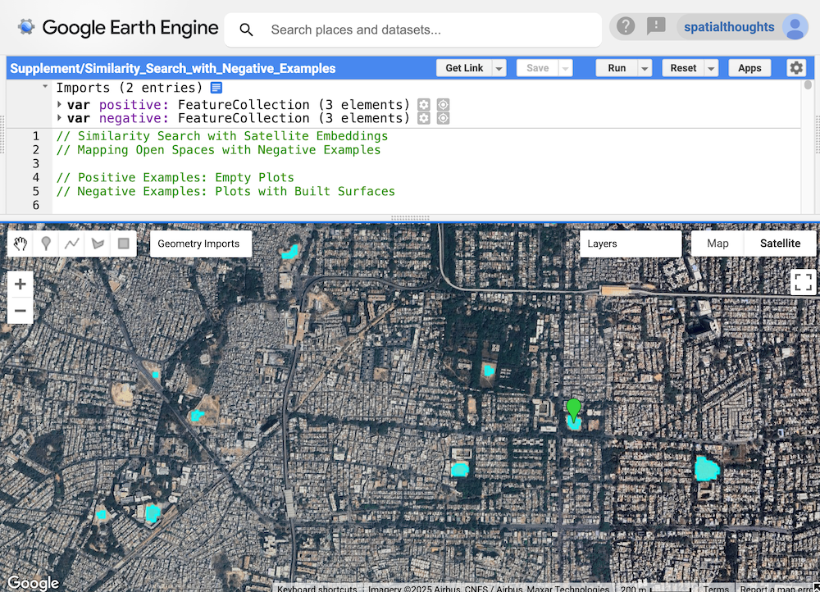Open the Get Link dropdown arrow
This screenshot has width=820, height=592.
pyautogui.click(x=499, y=69)
